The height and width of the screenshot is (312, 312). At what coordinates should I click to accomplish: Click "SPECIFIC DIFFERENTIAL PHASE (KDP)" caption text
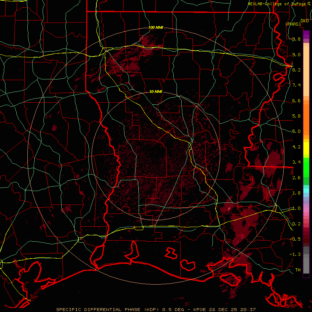pyautogui.click(x=107, y=310)
